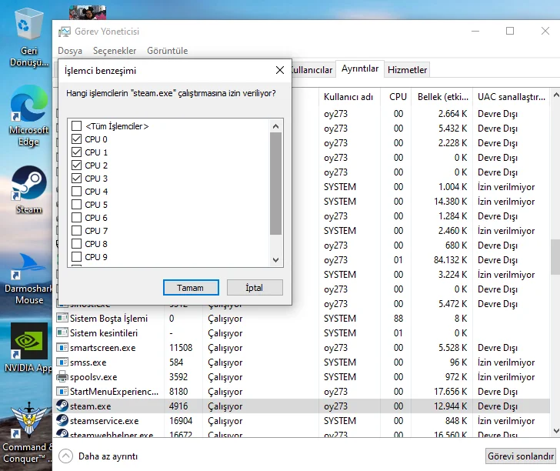Click the smss.exe process icon
The image size is (560, 471).
pos(62,362)
